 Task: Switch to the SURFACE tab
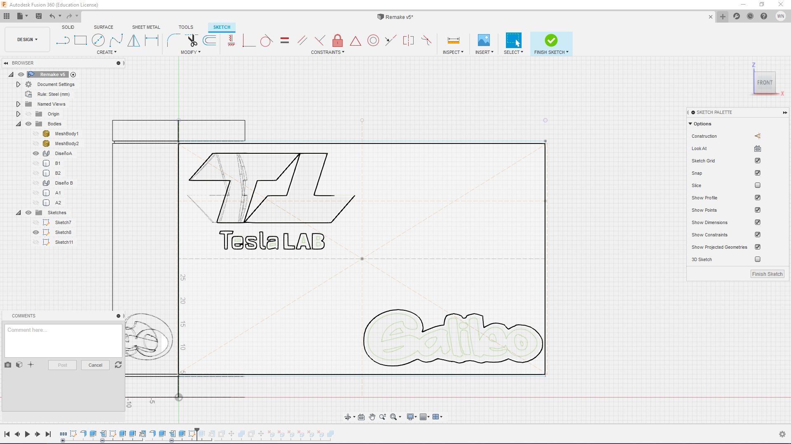[103, 27]
